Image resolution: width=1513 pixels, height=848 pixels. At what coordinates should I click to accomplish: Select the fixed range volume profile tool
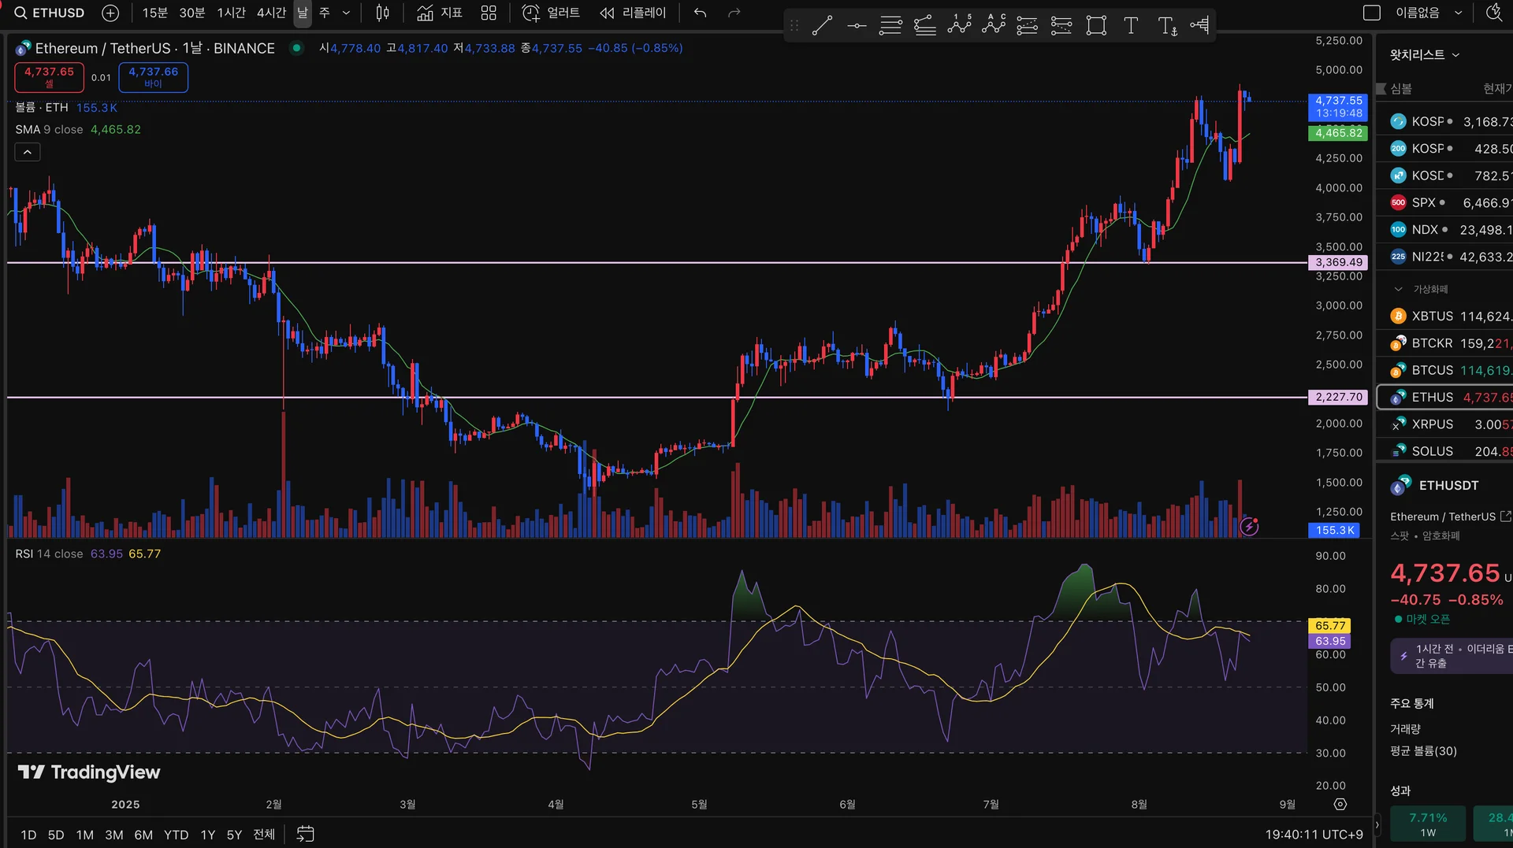click(1199, 26)
